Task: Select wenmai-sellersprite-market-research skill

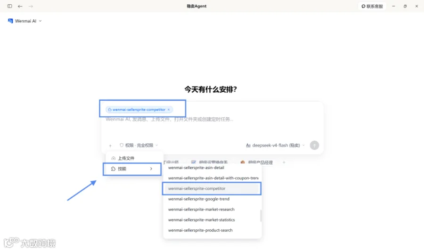Action: point(212,210)
